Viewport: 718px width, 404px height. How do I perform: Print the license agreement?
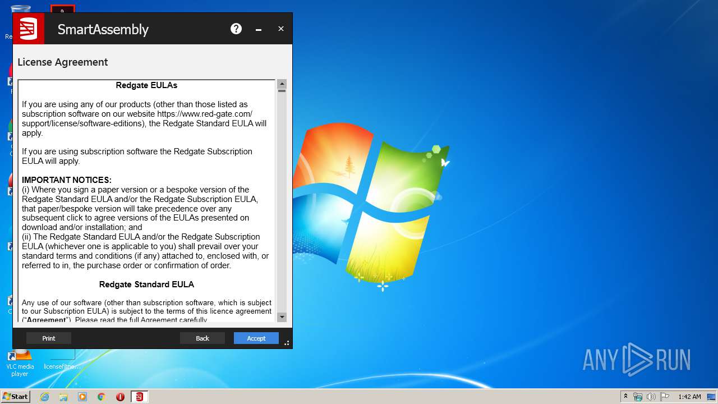(x=49, y=338)
